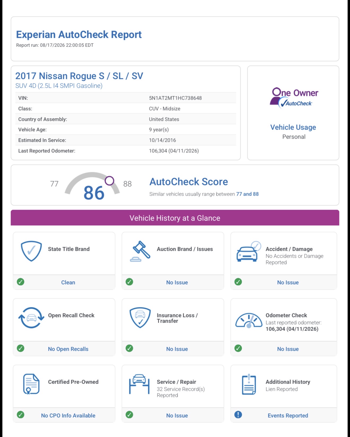The width and height of the screenshot is (350, 437).
Task: Click the CUV - Midsize class value
Action: click(165, 109)
